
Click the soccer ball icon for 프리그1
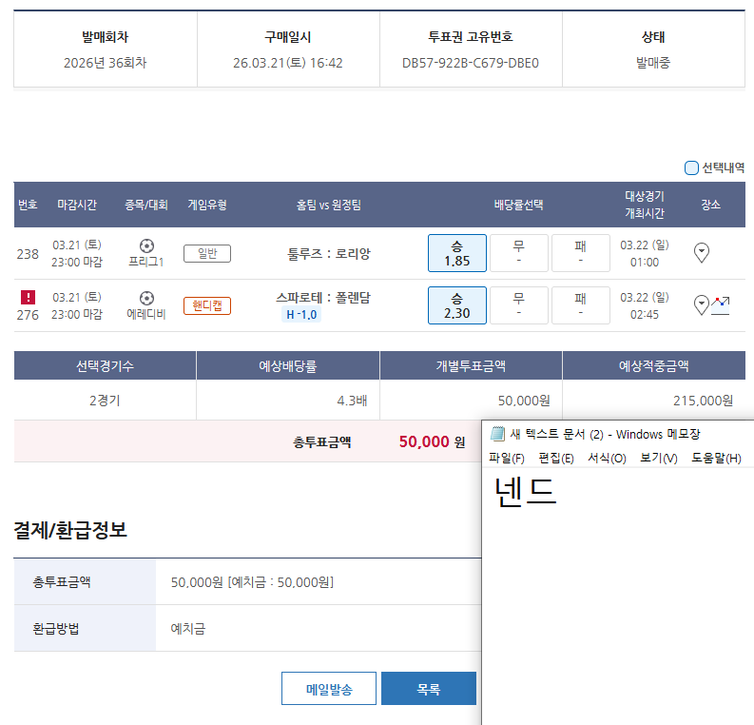146,245
